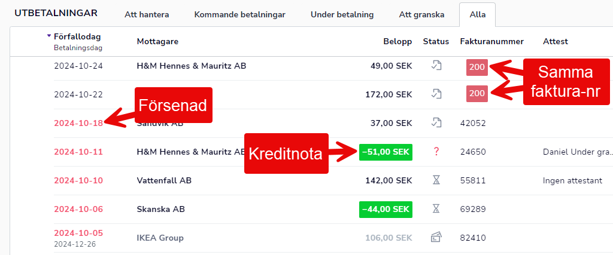Click green −44,00 SEK amount for Skanska
Image resolution: width=613 pixels, height=255 pixels.
[386, 210]
